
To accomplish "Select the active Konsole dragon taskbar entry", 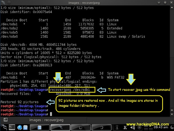I will tap(60, 127).
